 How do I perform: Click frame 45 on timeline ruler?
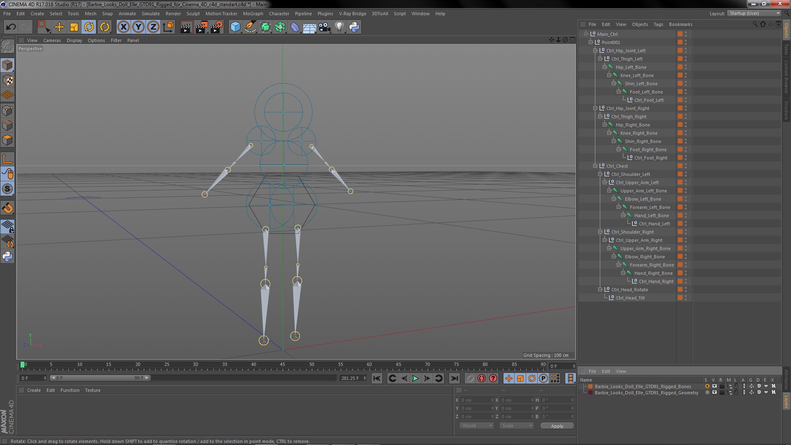[x=282, y=365]
